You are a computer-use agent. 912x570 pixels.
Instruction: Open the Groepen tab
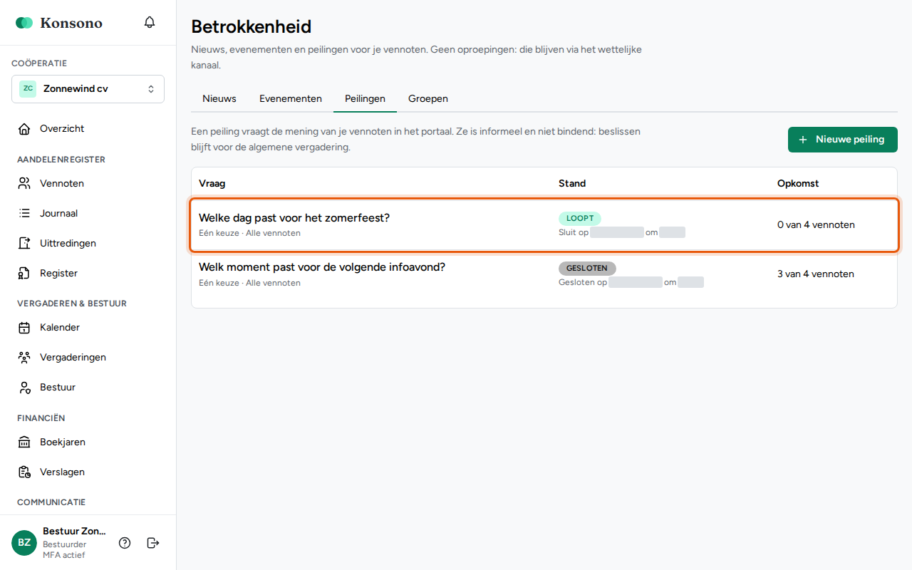[x=428, y=99]
